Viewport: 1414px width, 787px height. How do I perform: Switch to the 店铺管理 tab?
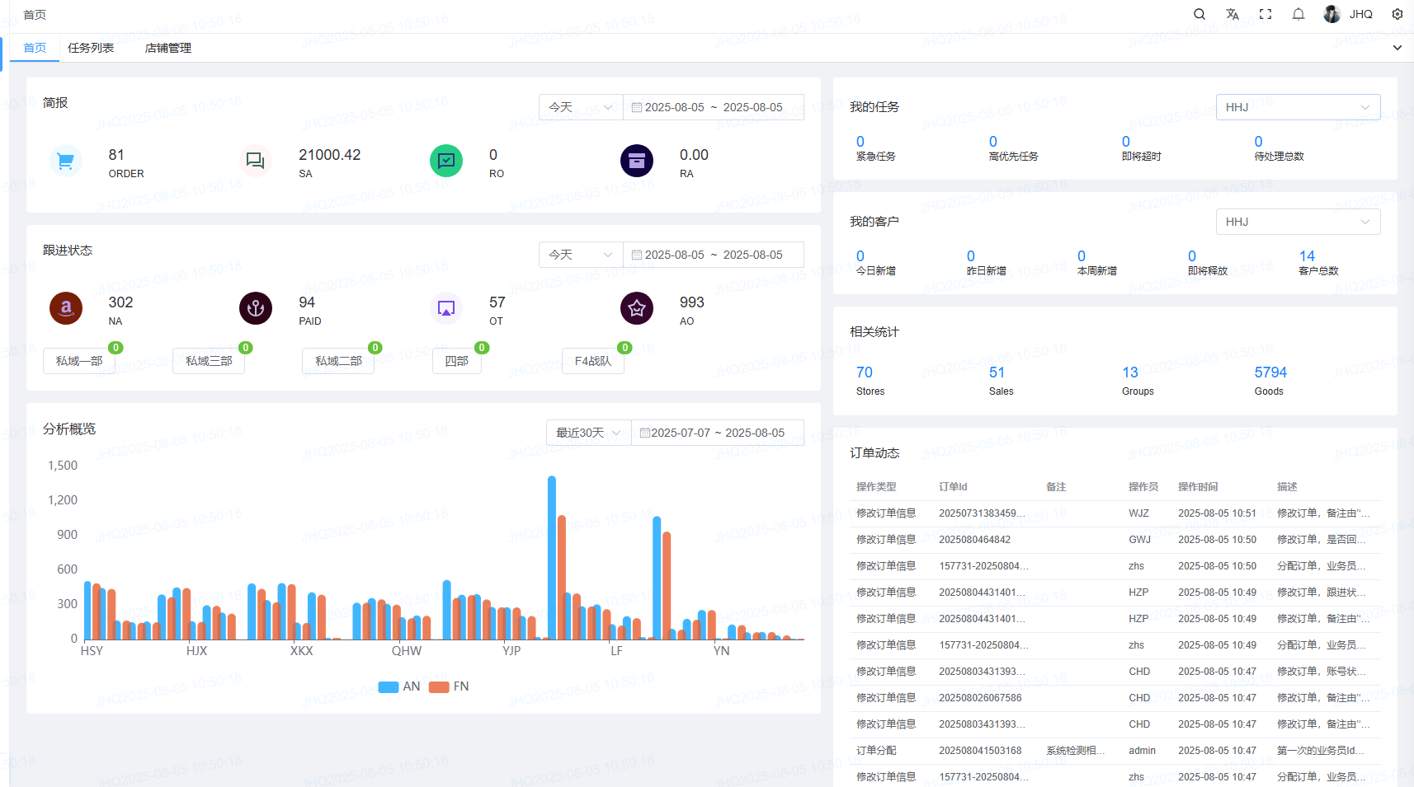(x=168, y=48)
